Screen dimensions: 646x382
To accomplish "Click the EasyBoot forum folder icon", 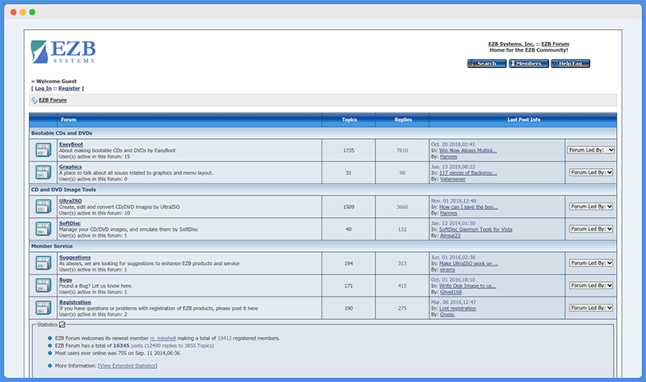I will click(x=44, y=150).
